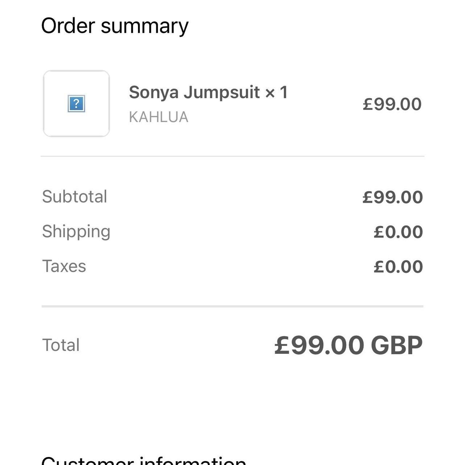Click the Taxes label

(64, 266)
